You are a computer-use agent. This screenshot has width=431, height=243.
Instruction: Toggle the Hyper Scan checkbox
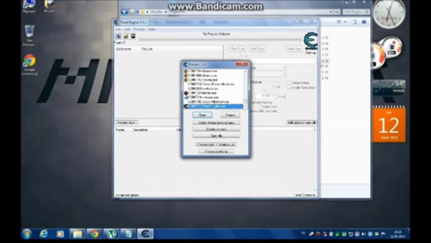[259, 107]
